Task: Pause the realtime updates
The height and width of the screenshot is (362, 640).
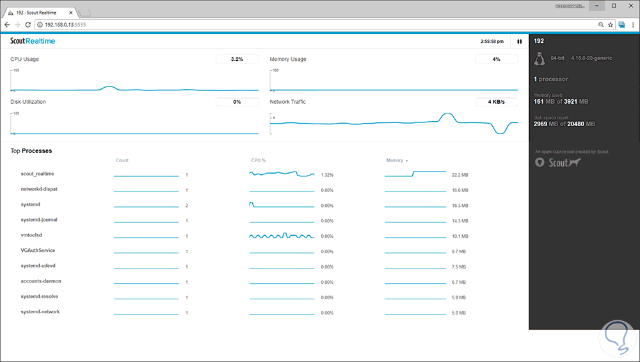Action: pos(519,41)
